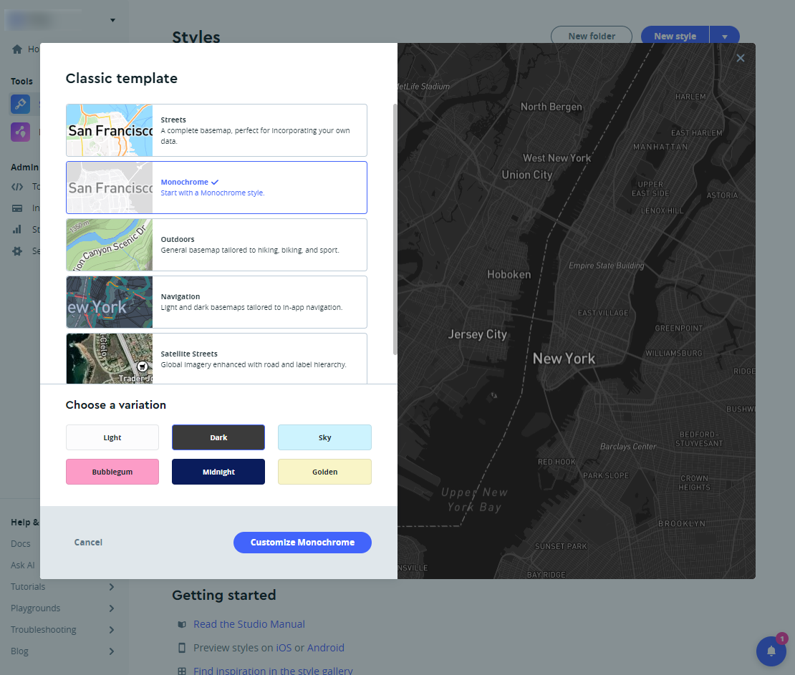This screenshot has width=795, height=675.
Task: Cancel the template dialog
Action: coord(88,543)
